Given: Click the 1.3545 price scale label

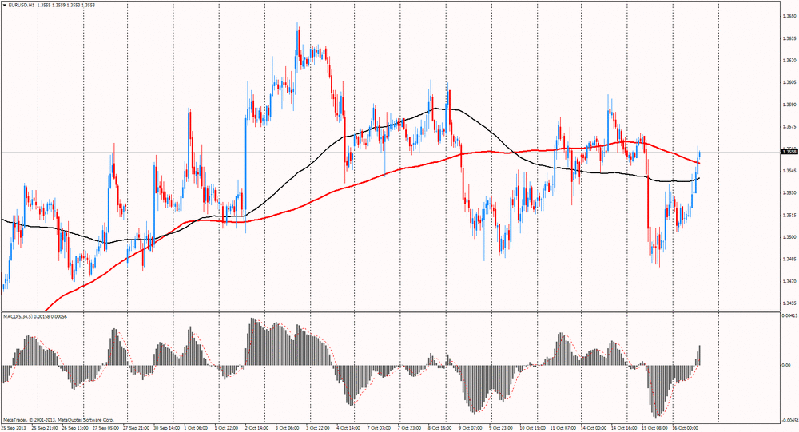Looking at the screenshot, I should (x=789, y=171).
